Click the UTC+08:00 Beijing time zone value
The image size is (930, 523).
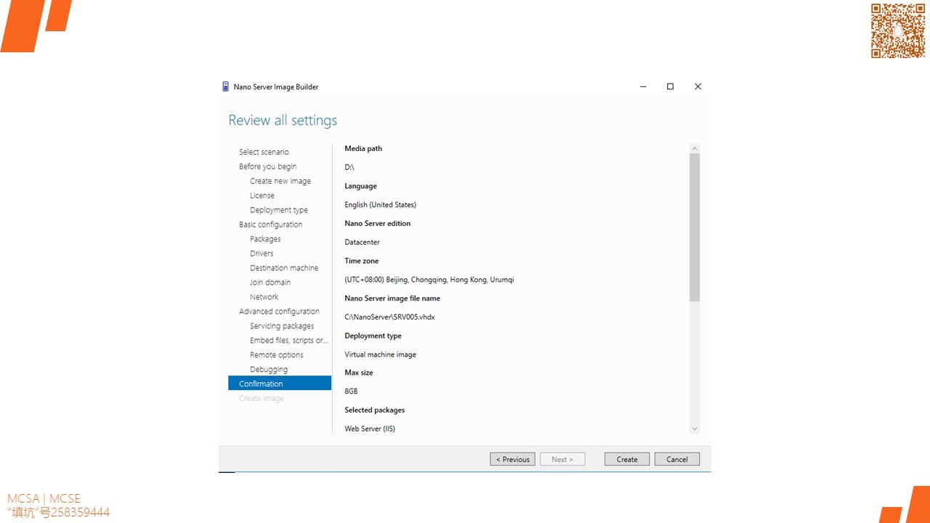click(x=429, y=280)
